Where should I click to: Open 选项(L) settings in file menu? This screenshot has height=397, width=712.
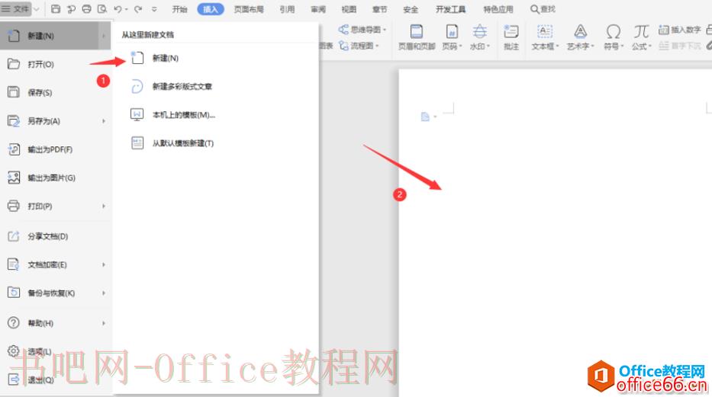click(x=56, y=351)
